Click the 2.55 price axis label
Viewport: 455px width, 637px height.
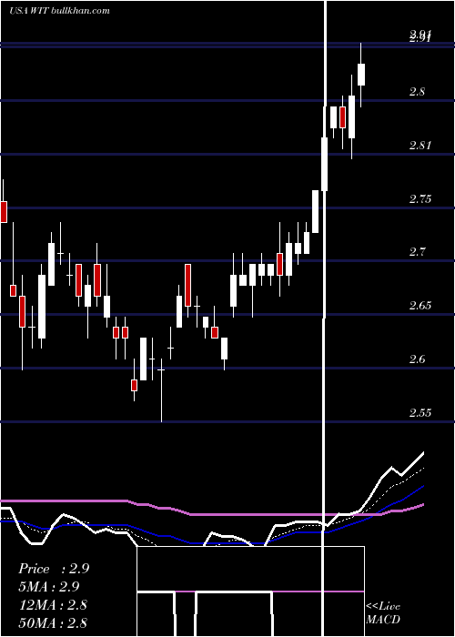point(420,413)
